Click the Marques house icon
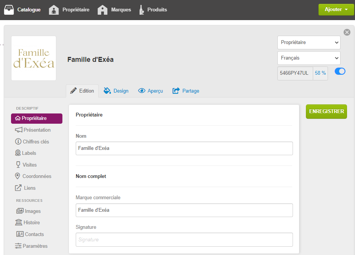 point(102,10)
